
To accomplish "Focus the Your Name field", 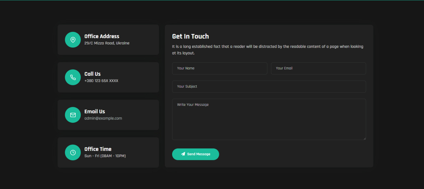I will (x=220, y=68).
